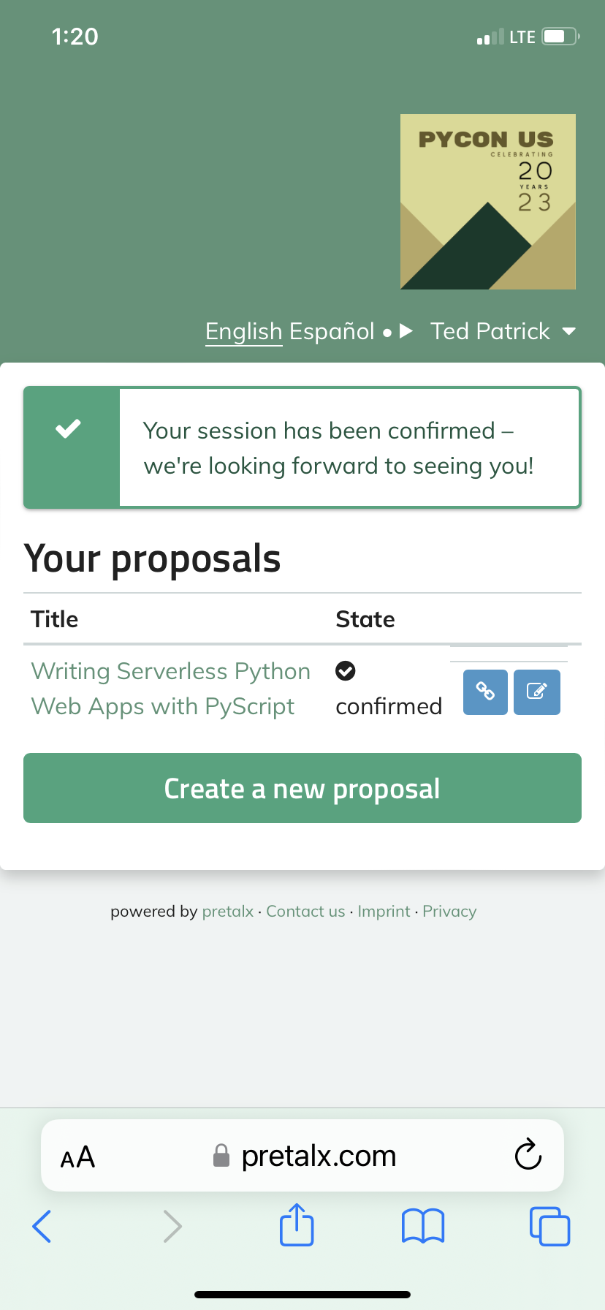Tap the edit proposal pencil icon

(x=537, y=692)
